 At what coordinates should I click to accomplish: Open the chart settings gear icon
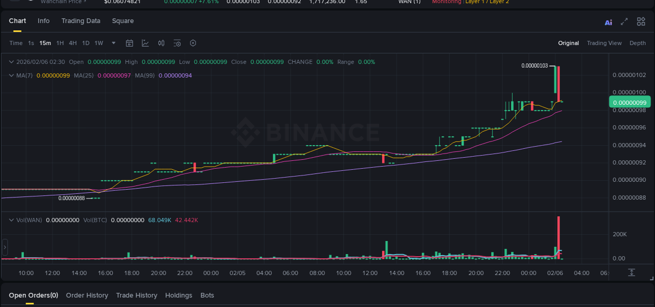[193, 43]
